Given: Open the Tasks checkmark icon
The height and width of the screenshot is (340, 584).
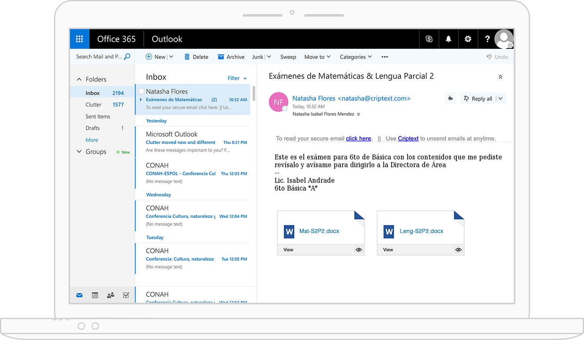Looking at the screenshot, I should pos(126,295).
